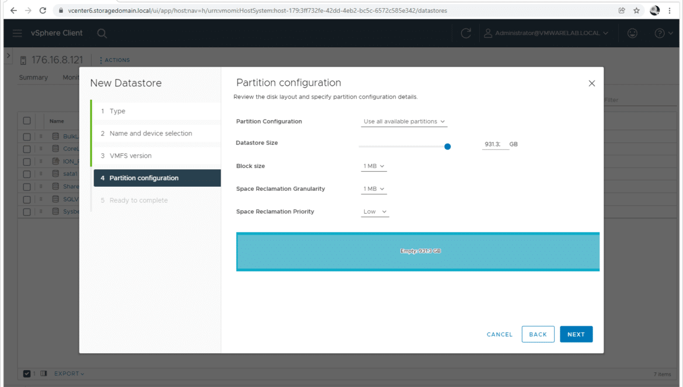Open the smiley feedback icon
Image resolution: width=683 pixels, height=387 pixels.
[x=632, y=33]
